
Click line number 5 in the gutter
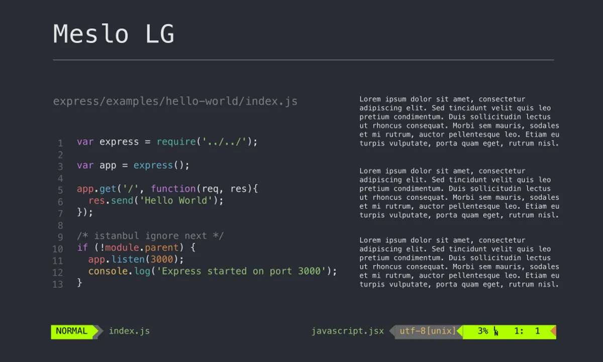pyautogui.click(x=60, y=190)
